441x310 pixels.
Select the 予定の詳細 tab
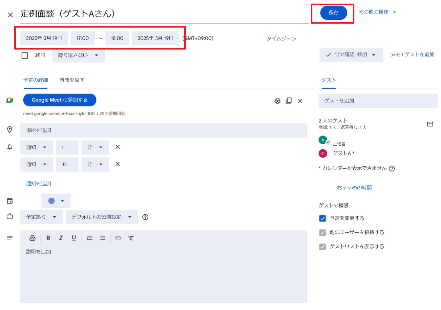(35, 80)
